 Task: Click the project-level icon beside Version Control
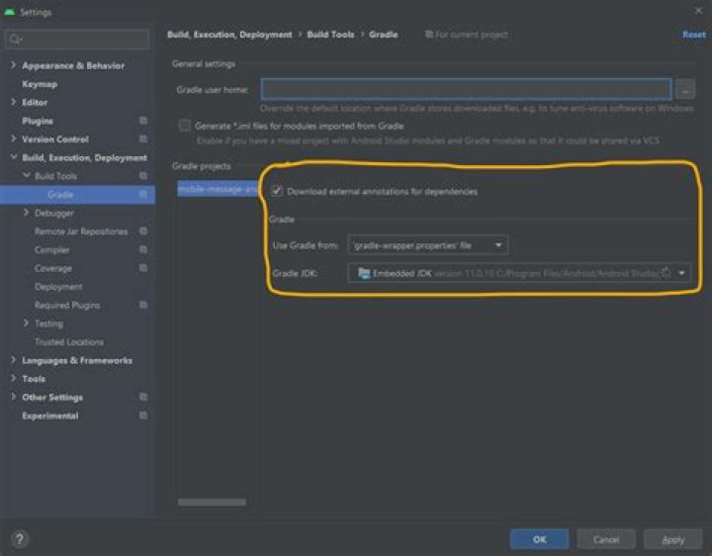[x=143, y=139]
